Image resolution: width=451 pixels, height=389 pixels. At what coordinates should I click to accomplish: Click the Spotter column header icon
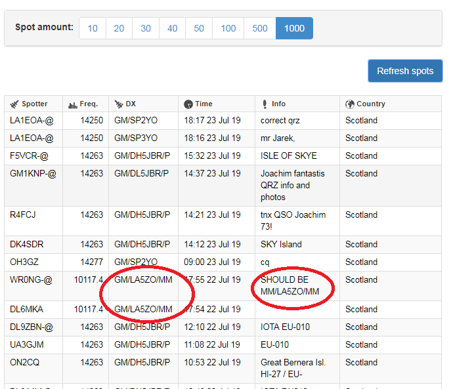point(14,104)
